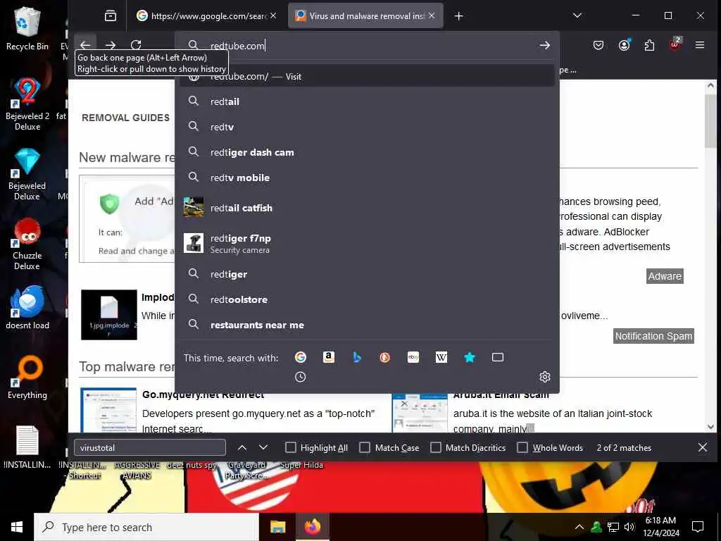This screenshot has width=721, height=541.
Task: Open the Extensions puzzle icon
Action: click(649, 45)
